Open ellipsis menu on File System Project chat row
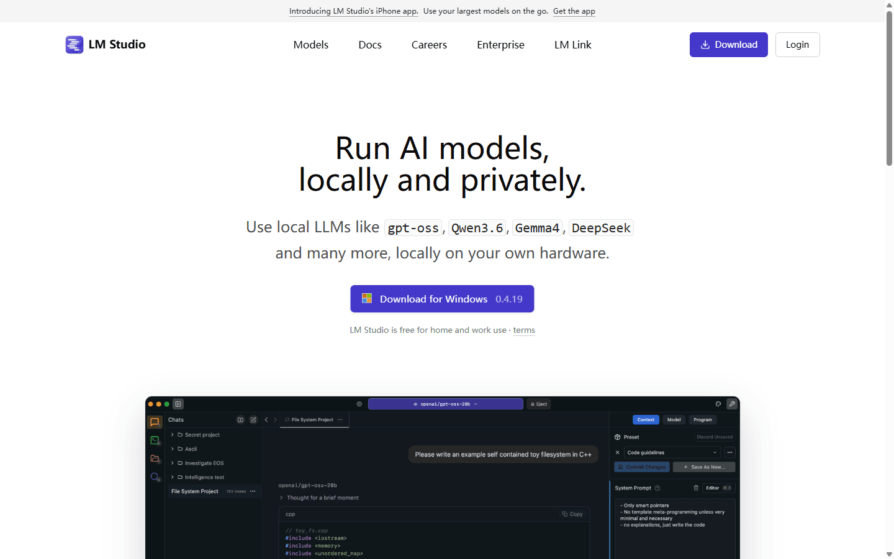The width and height of the screenshot is (894, 559). click(253, 491)
